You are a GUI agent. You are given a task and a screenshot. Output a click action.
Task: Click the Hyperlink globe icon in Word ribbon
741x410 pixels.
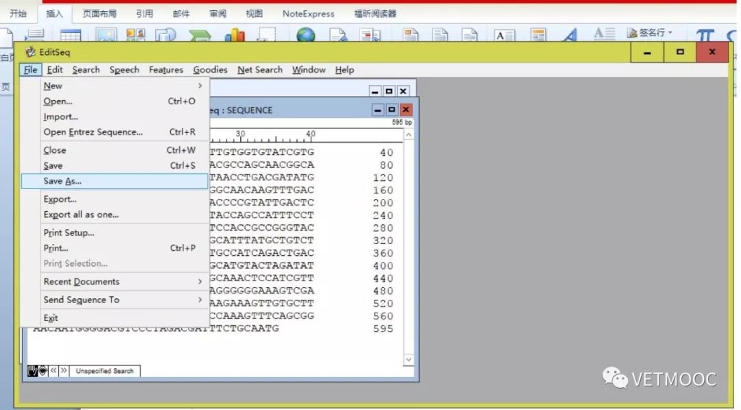[306, 34]
